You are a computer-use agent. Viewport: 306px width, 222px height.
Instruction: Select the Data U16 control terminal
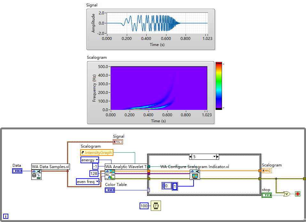[17, 171]
